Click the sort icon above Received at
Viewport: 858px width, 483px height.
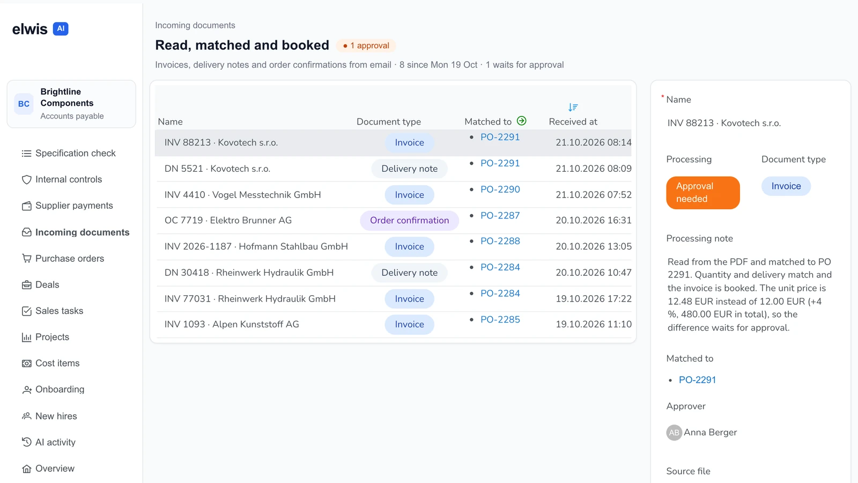pyautogui.click(x=573, y=107)
